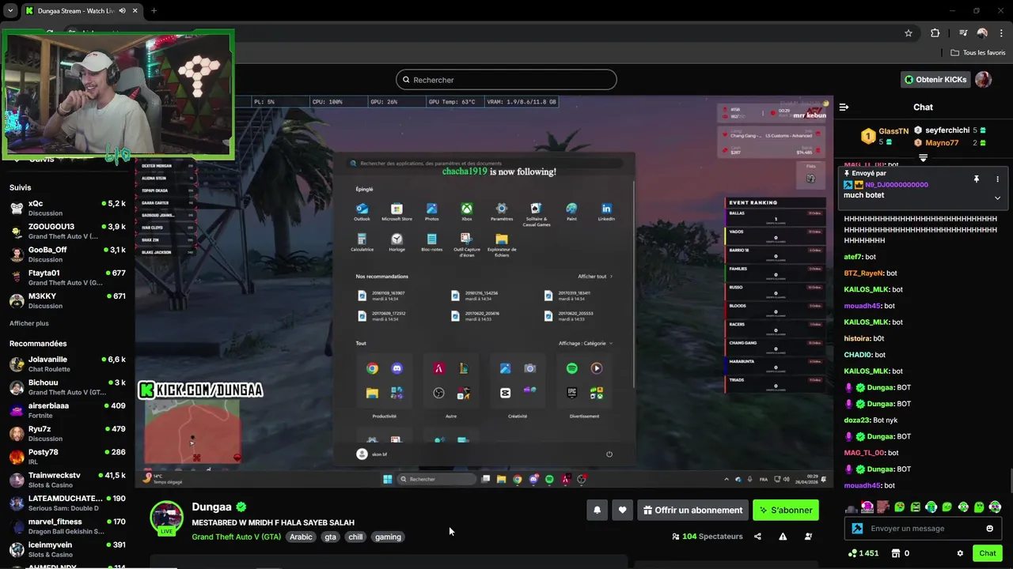Open Posty78 recommended channel
Screen dimensions: 1013x569
pos(67,457)
